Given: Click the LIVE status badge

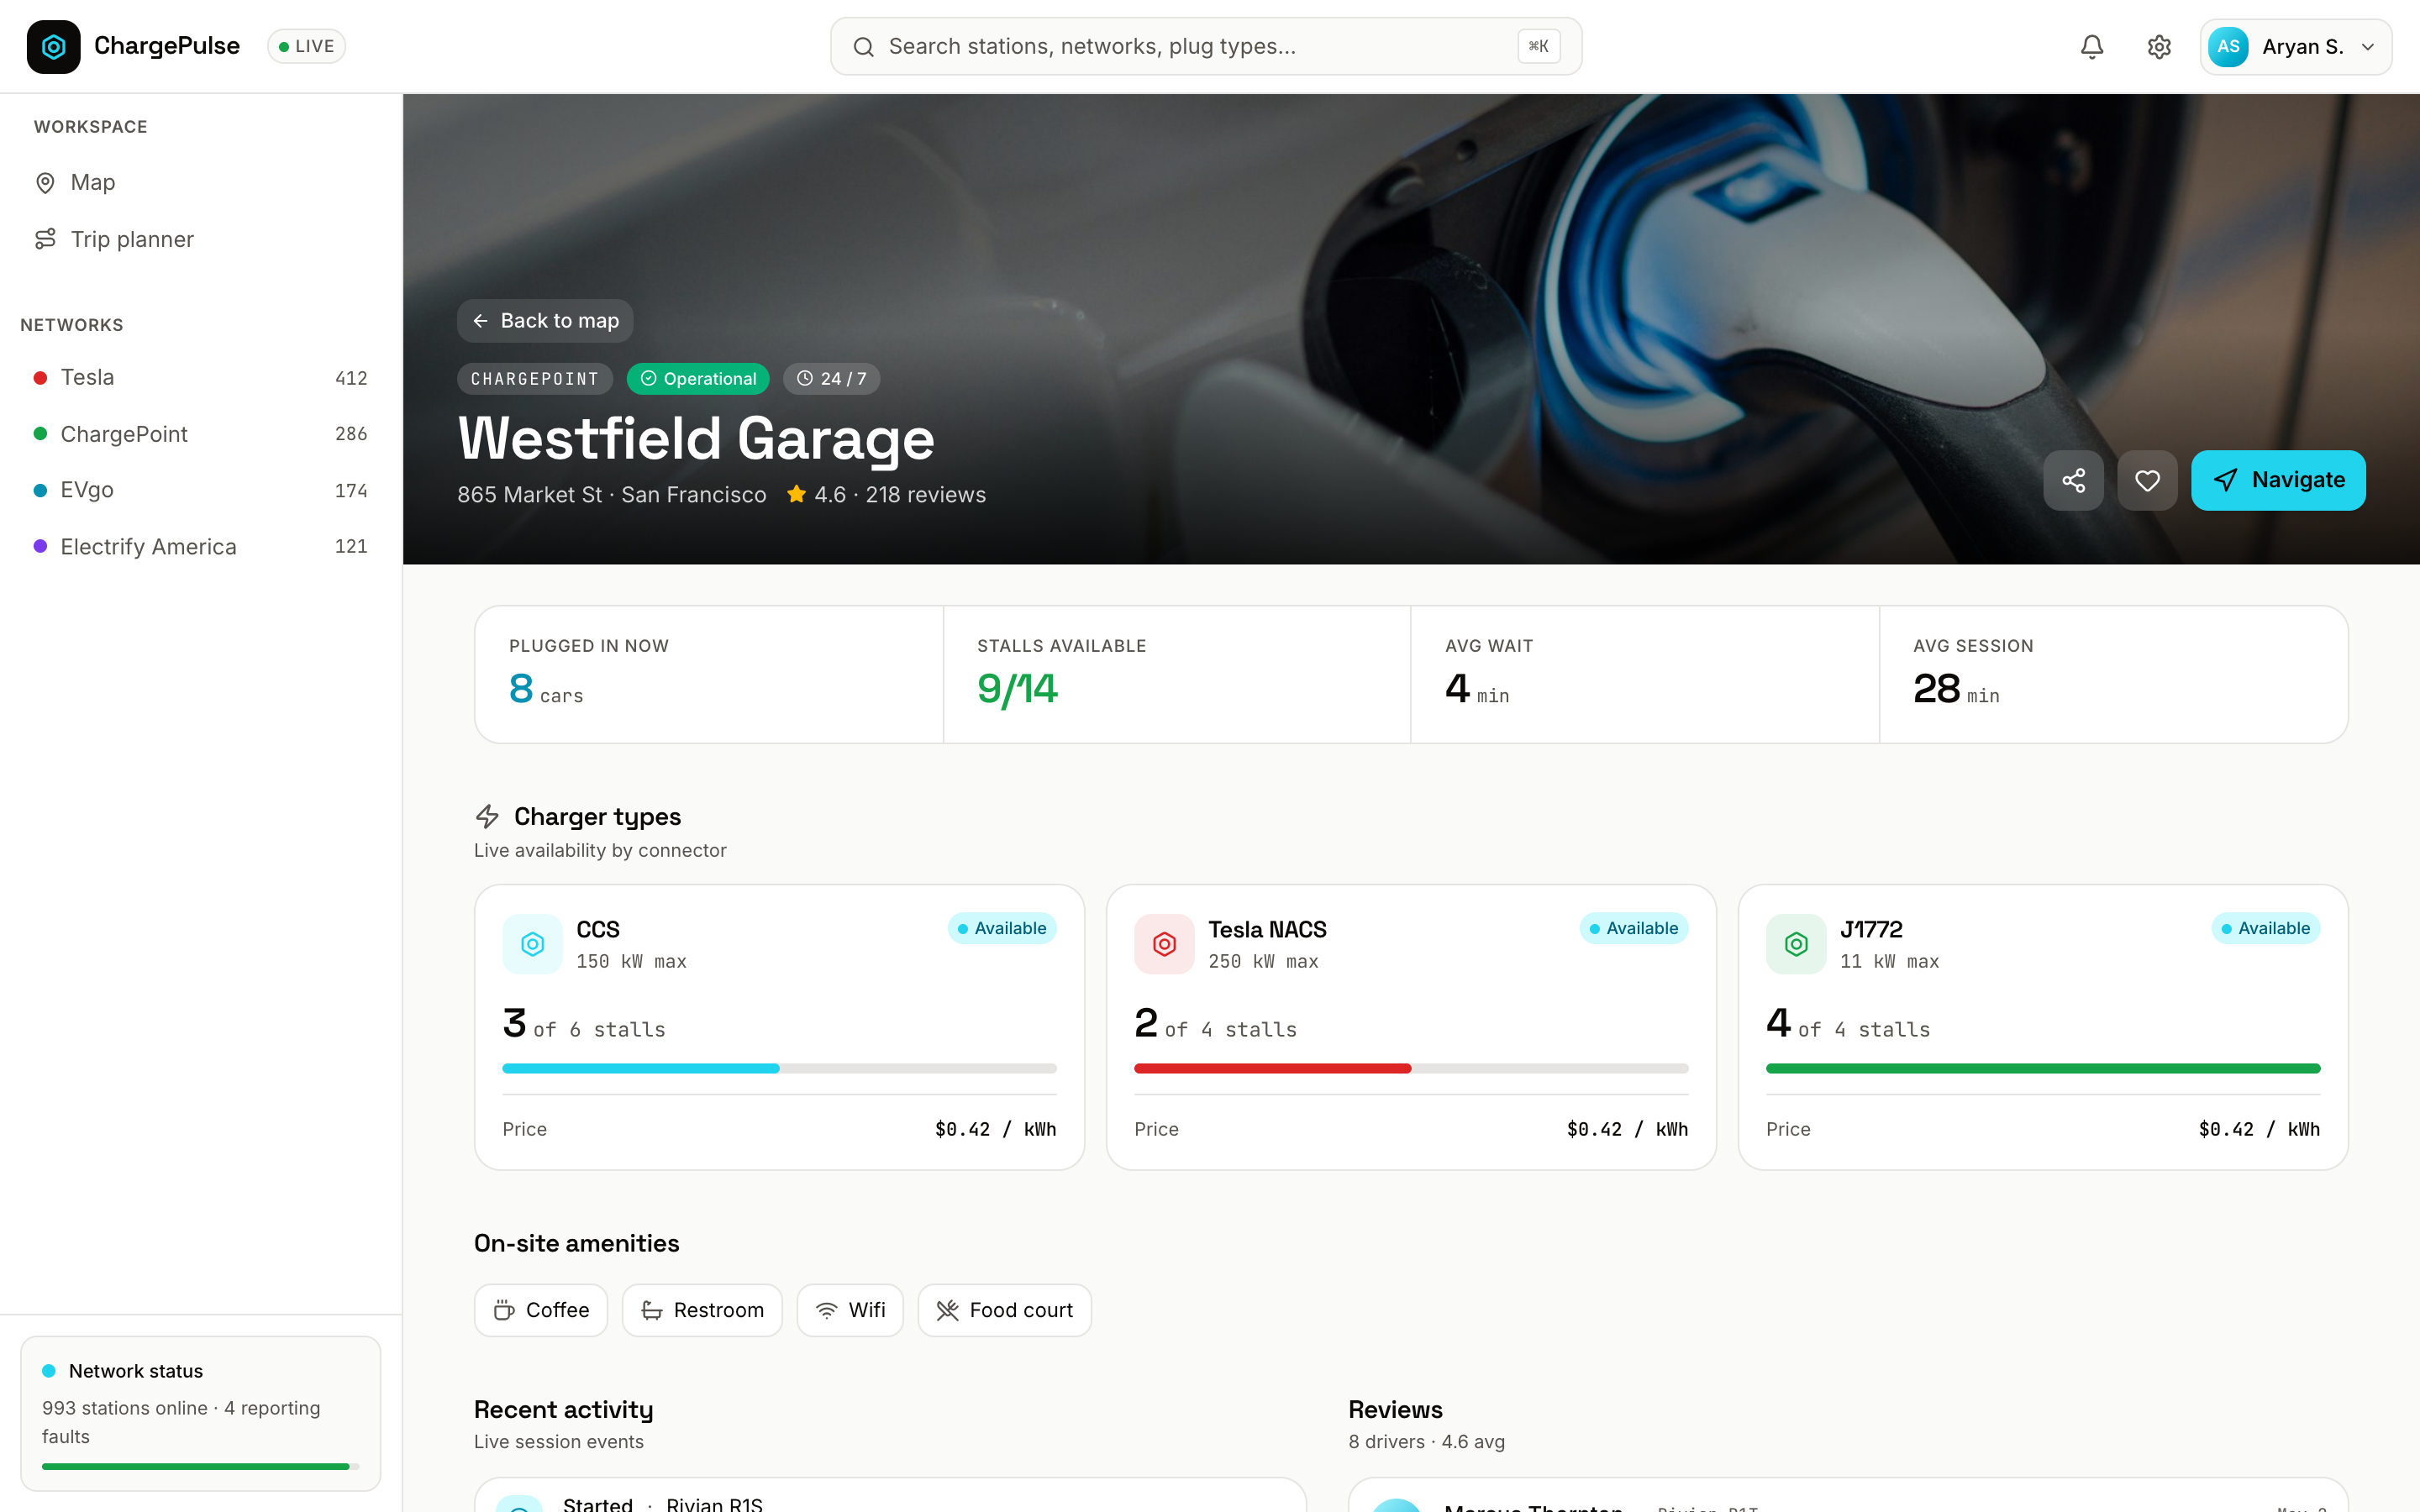Looking at the screenshot, I should pyautogui.click(x=306, y=47).
